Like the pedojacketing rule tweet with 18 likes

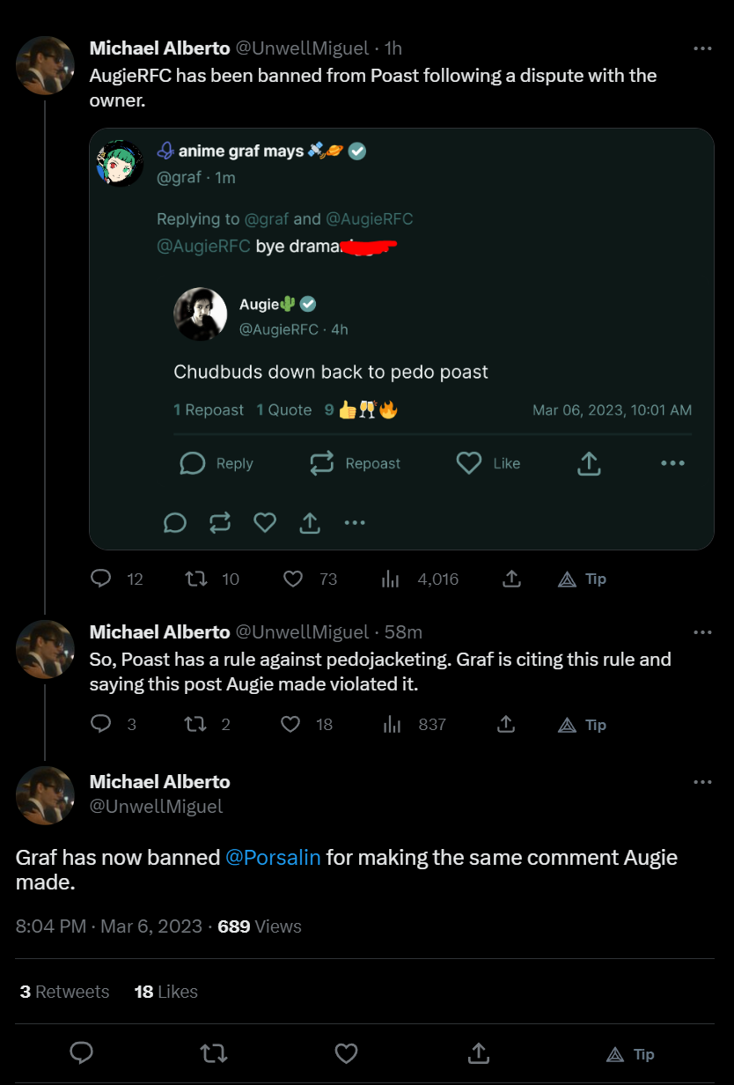click(x=290, y=724)
